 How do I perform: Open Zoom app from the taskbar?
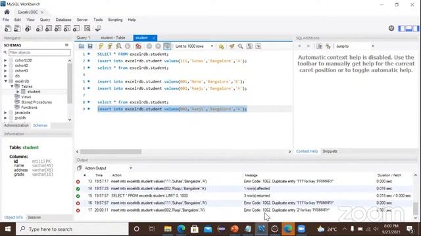tap(301, 229)
